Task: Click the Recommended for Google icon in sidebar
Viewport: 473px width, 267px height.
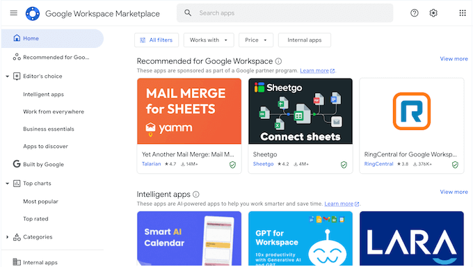Action: [x=17, y=57]
